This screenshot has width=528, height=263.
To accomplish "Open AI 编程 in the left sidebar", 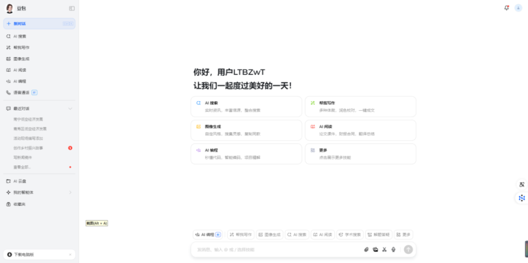I will [x=40, y=81].
